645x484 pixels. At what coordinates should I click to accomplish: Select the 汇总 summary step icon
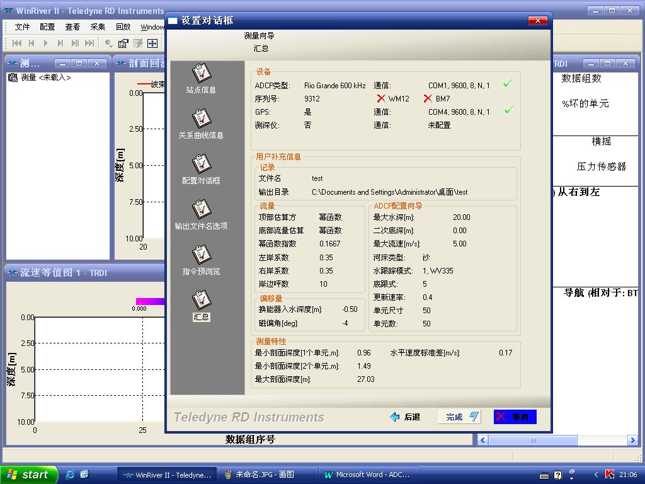[x=202, y=302]
